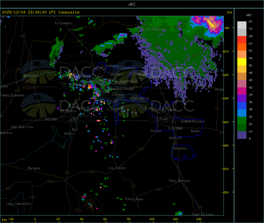Viewport: 264px width, 223px height.
Task: Click the yellow 51-54 dBZ legend swatch
Action: pyautogui.click(x=242, y=62)
